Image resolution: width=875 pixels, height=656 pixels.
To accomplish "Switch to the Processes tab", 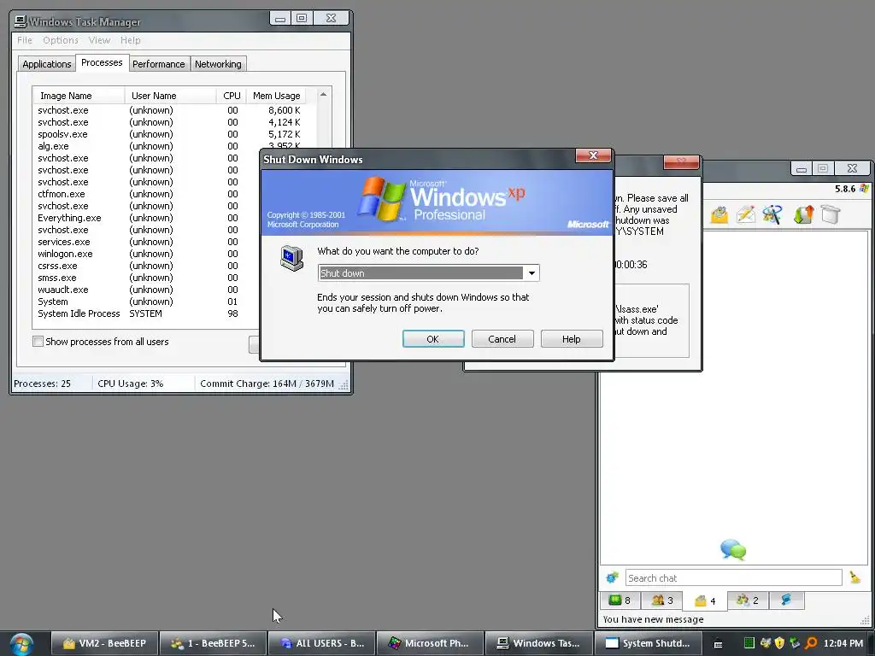I will (x=102, y=62).
